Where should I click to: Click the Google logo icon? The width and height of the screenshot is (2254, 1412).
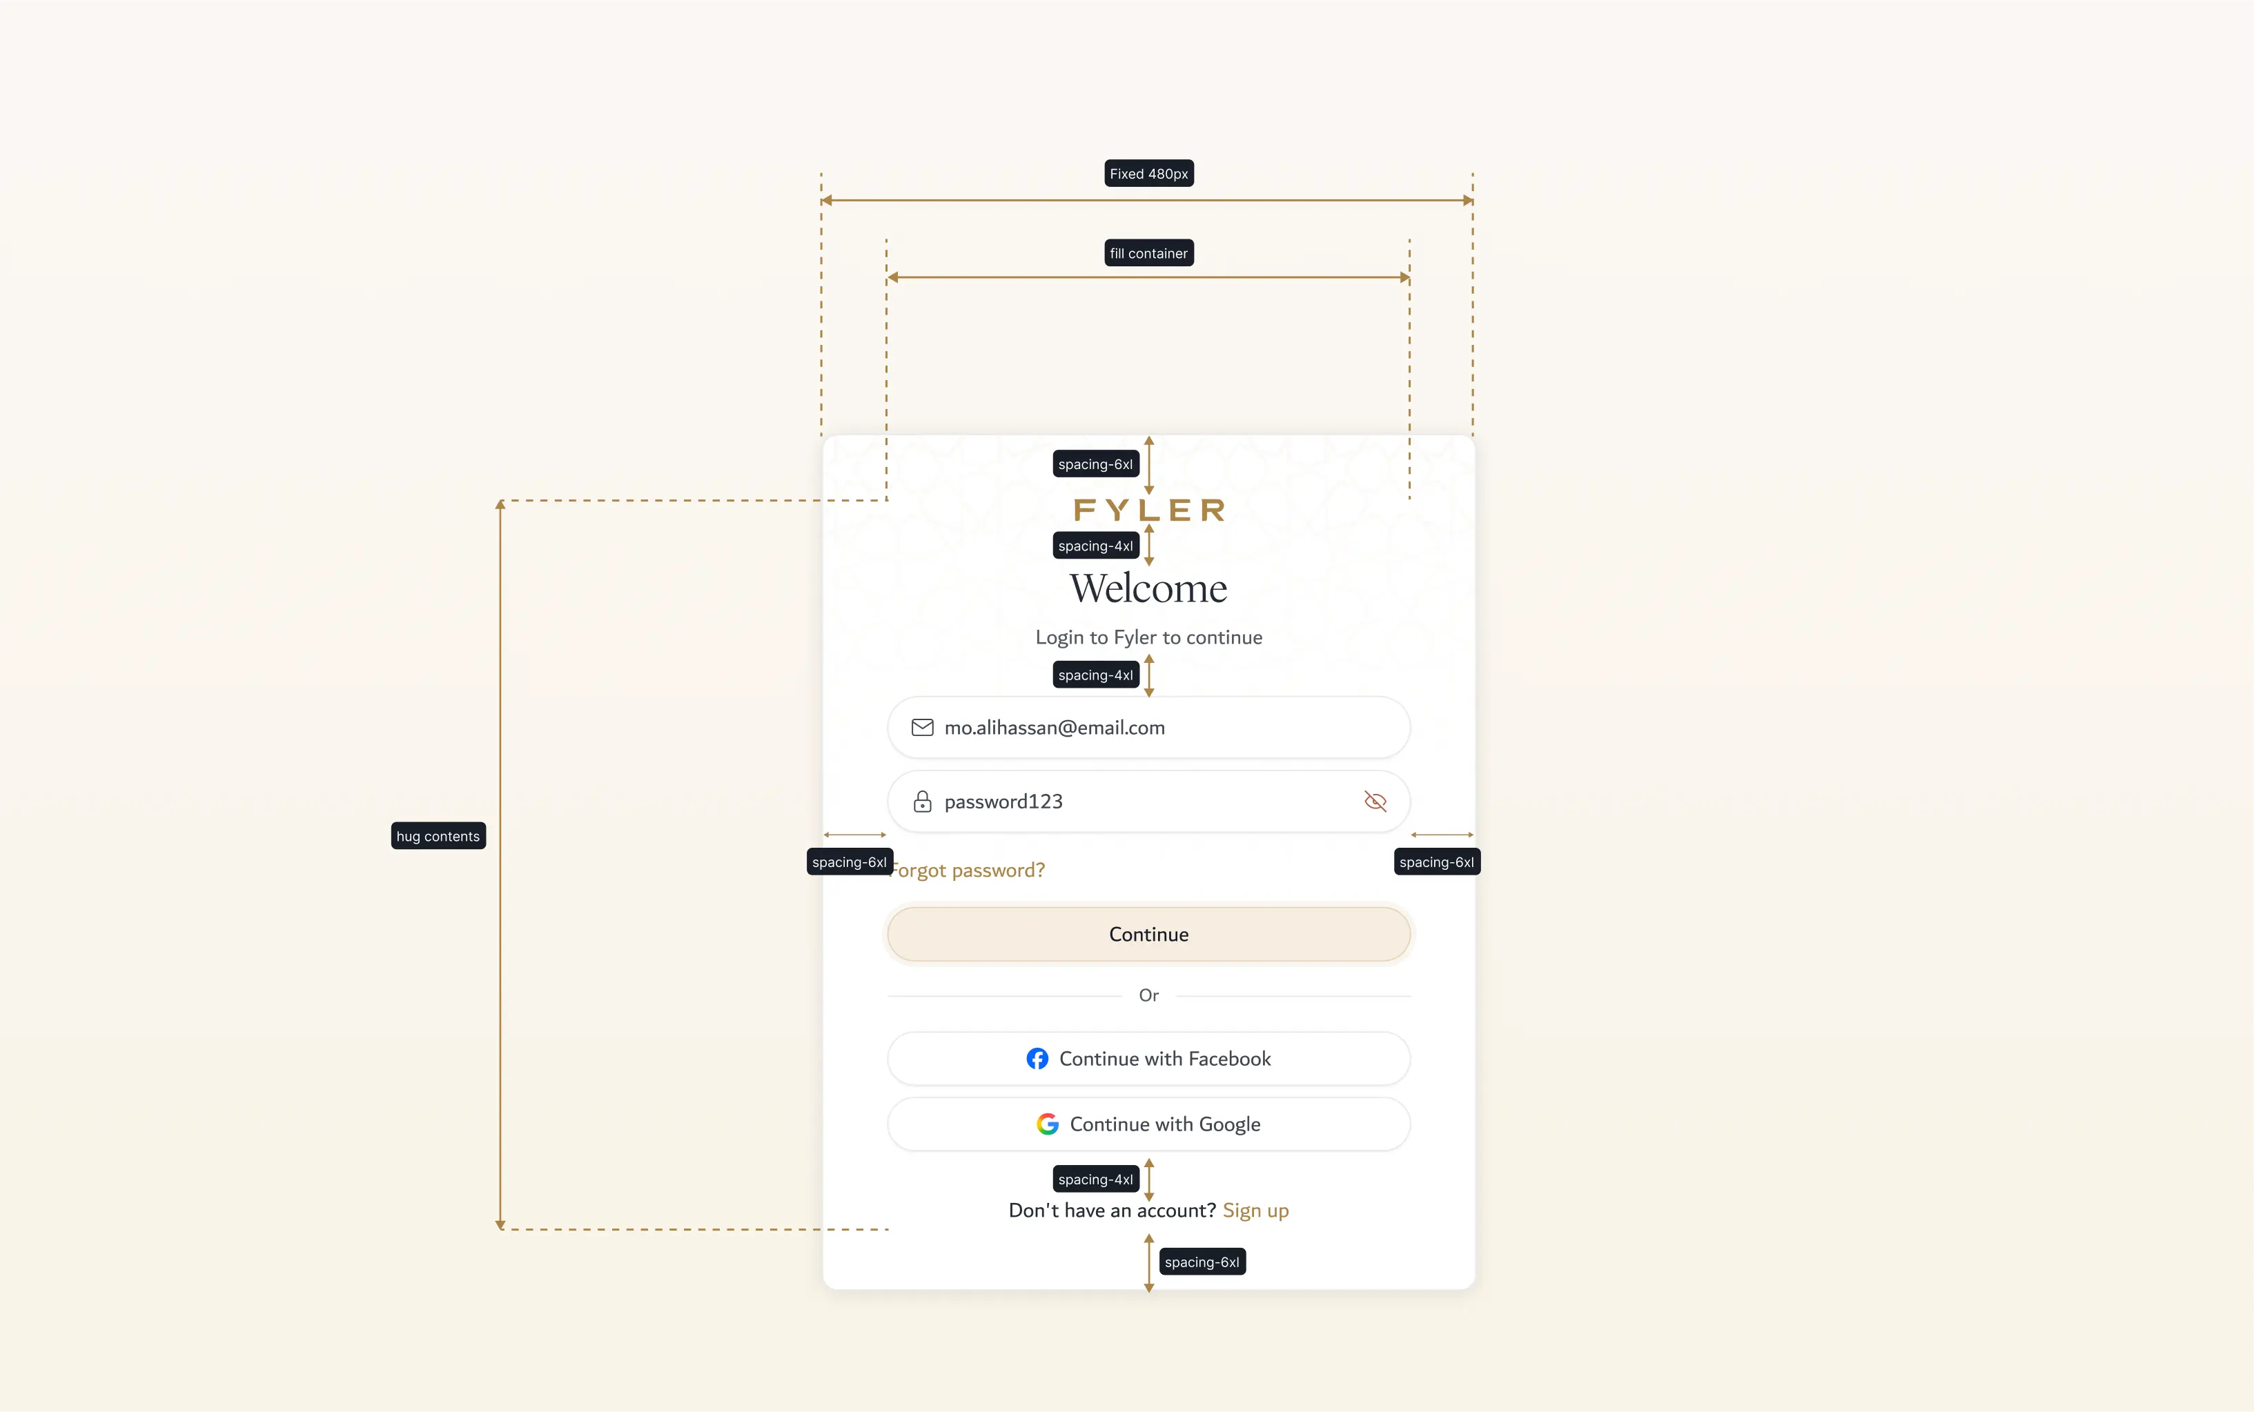[1047, 1124]
